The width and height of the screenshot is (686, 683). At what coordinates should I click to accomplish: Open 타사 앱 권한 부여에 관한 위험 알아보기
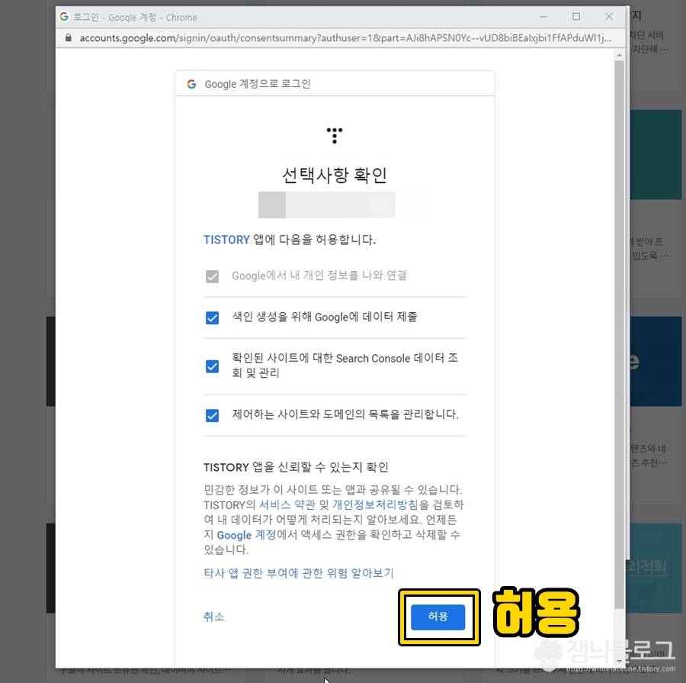[298, 573]
